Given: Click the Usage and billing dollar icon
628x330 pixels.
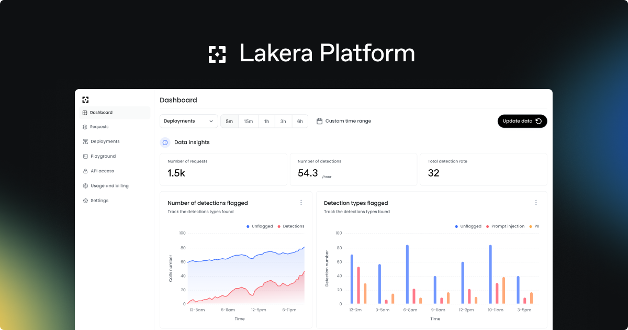Looking at the screenshot, I should point(85,186).
